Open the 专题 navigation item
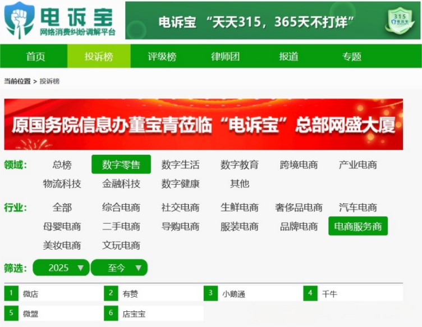This screenshot has height=327, width=422. pyautogui.click(x=352, y=57)
